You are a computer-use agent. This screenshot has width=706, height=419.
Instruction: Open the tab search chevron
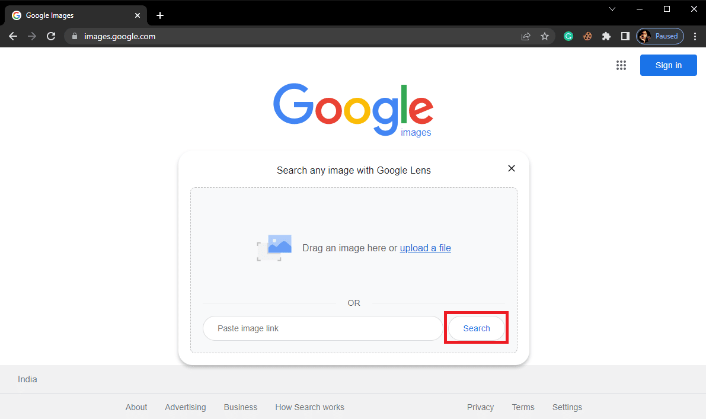(612, 9)
